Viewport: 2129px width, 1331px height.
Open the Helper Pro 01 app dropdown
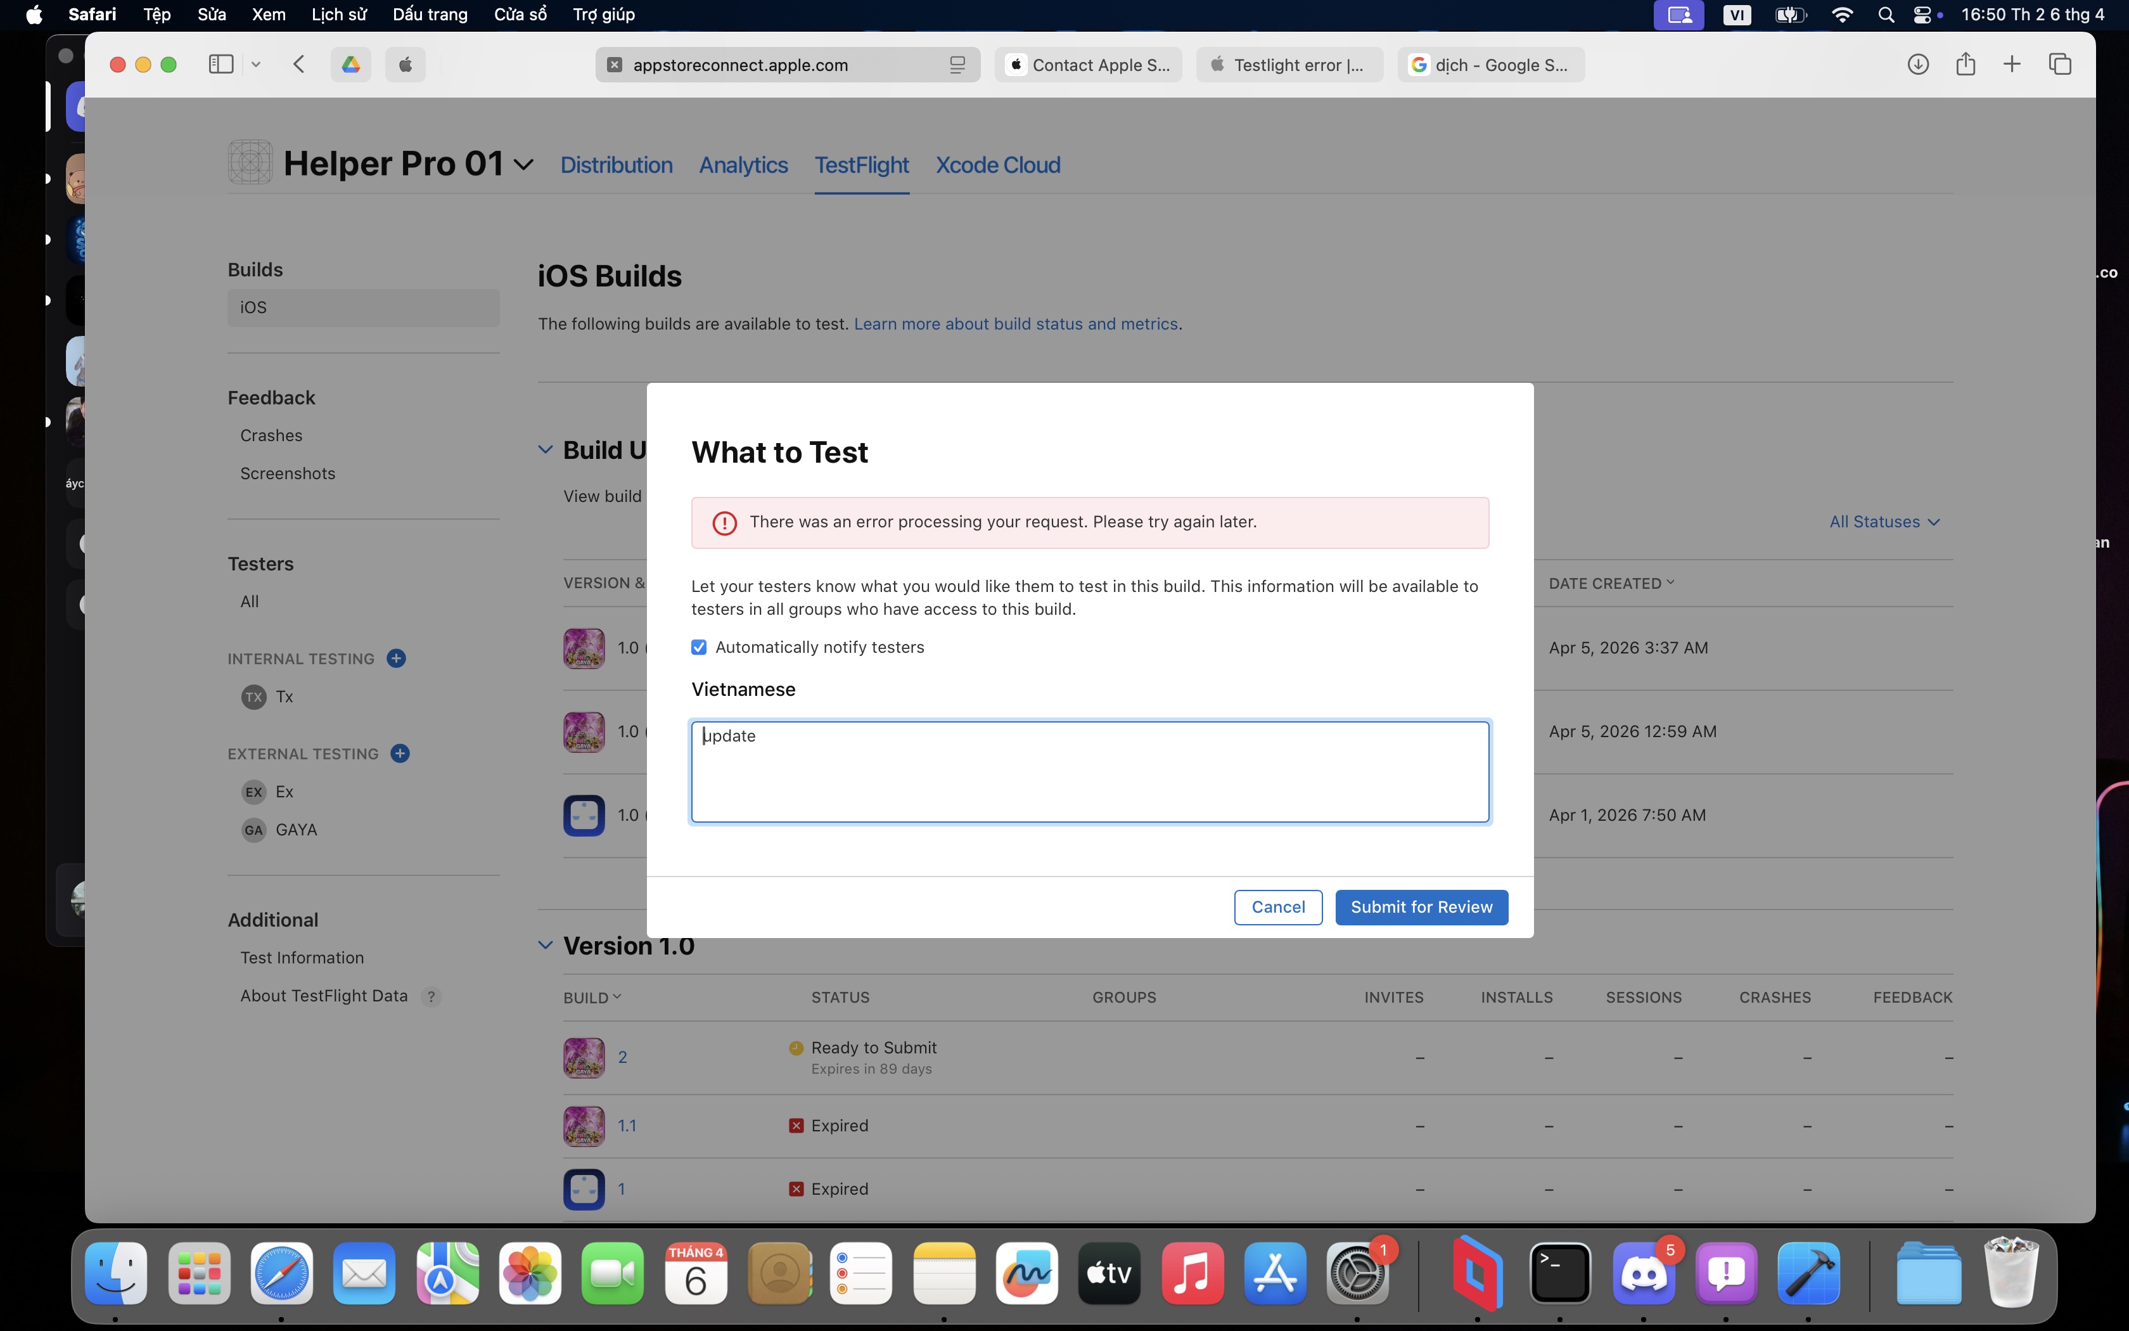tap(523, 165)
